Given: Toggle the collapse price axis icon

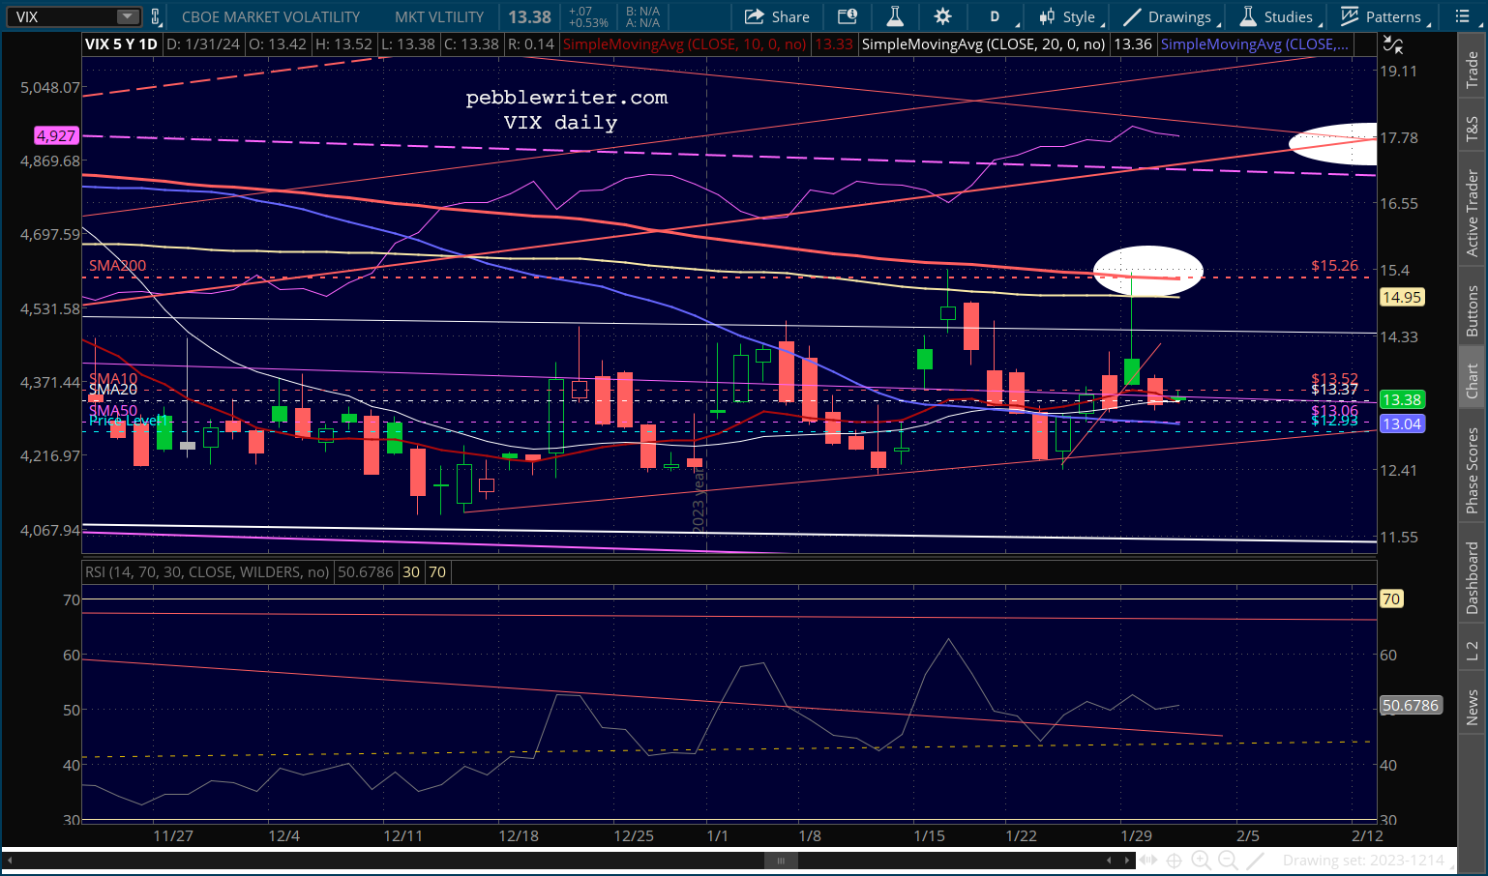Looking at the screenshot, I should tap(1392, 44).
